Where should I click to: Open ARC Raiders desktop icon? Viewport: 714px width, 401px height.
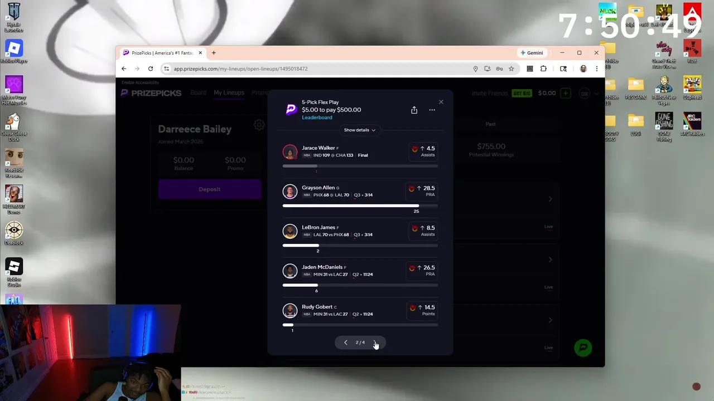click(x=692, y=125)
